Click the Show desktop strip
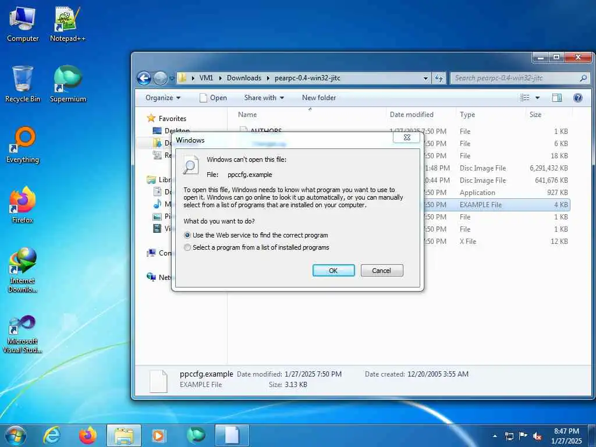 593,435
